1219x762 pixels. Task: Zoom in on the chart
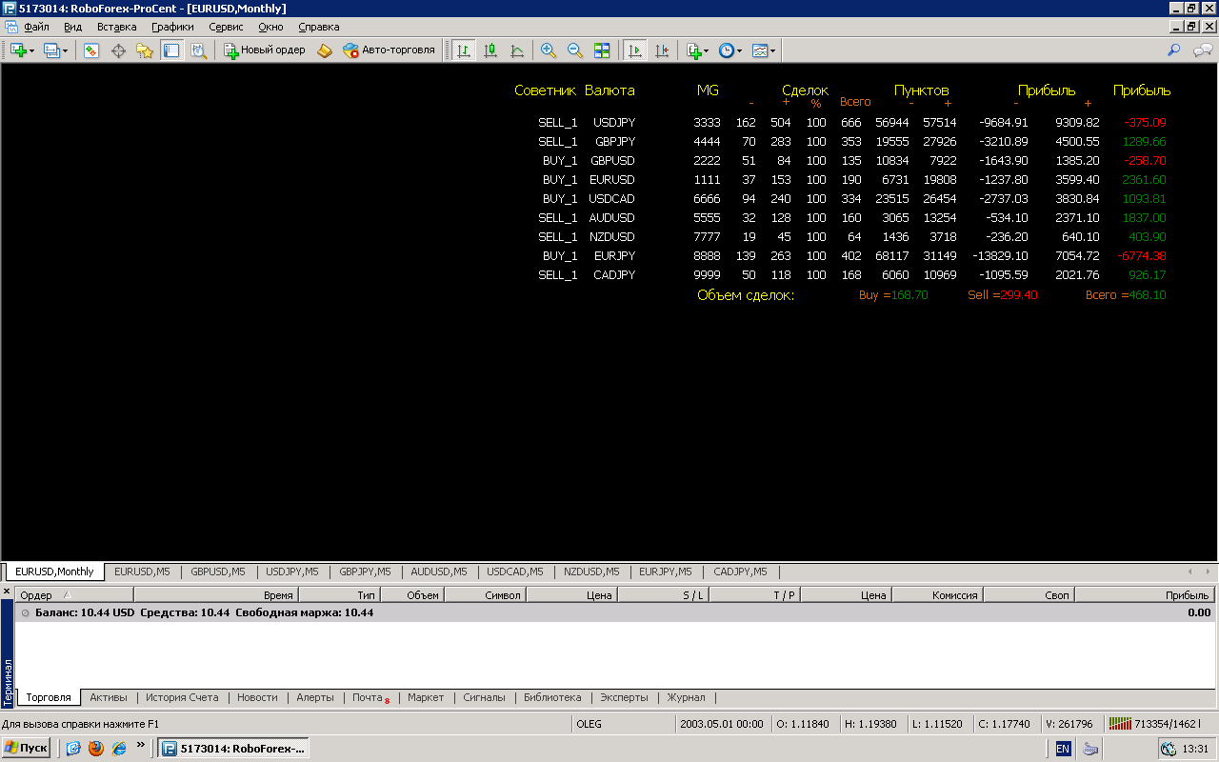549,50
